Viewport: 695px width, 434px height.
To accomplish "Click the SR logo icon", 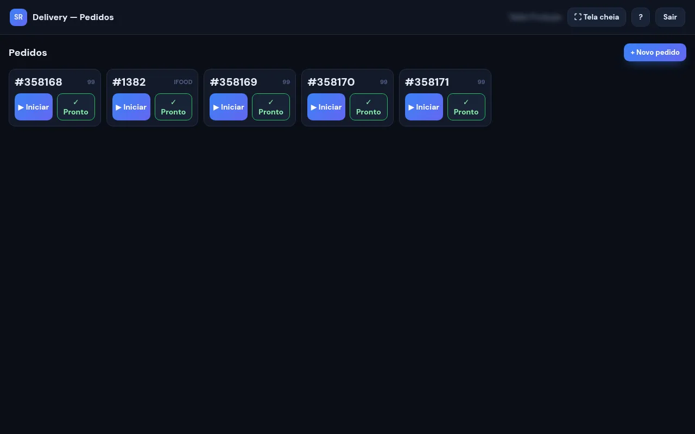I will coord(18,17).
